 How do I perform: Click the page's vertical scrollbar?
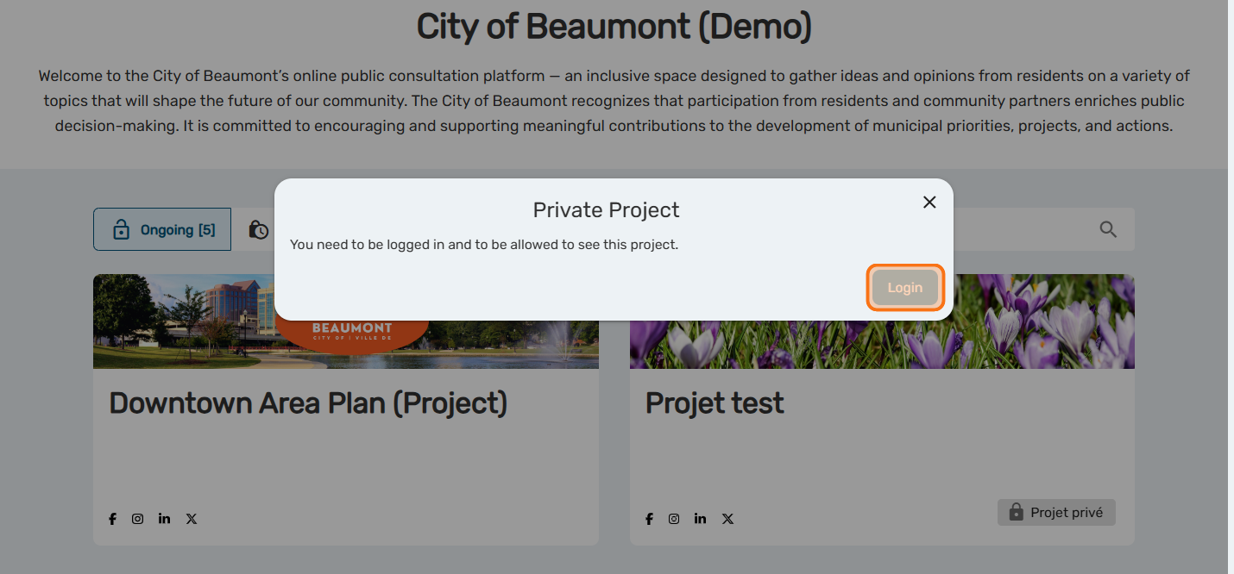point(1231,259)
